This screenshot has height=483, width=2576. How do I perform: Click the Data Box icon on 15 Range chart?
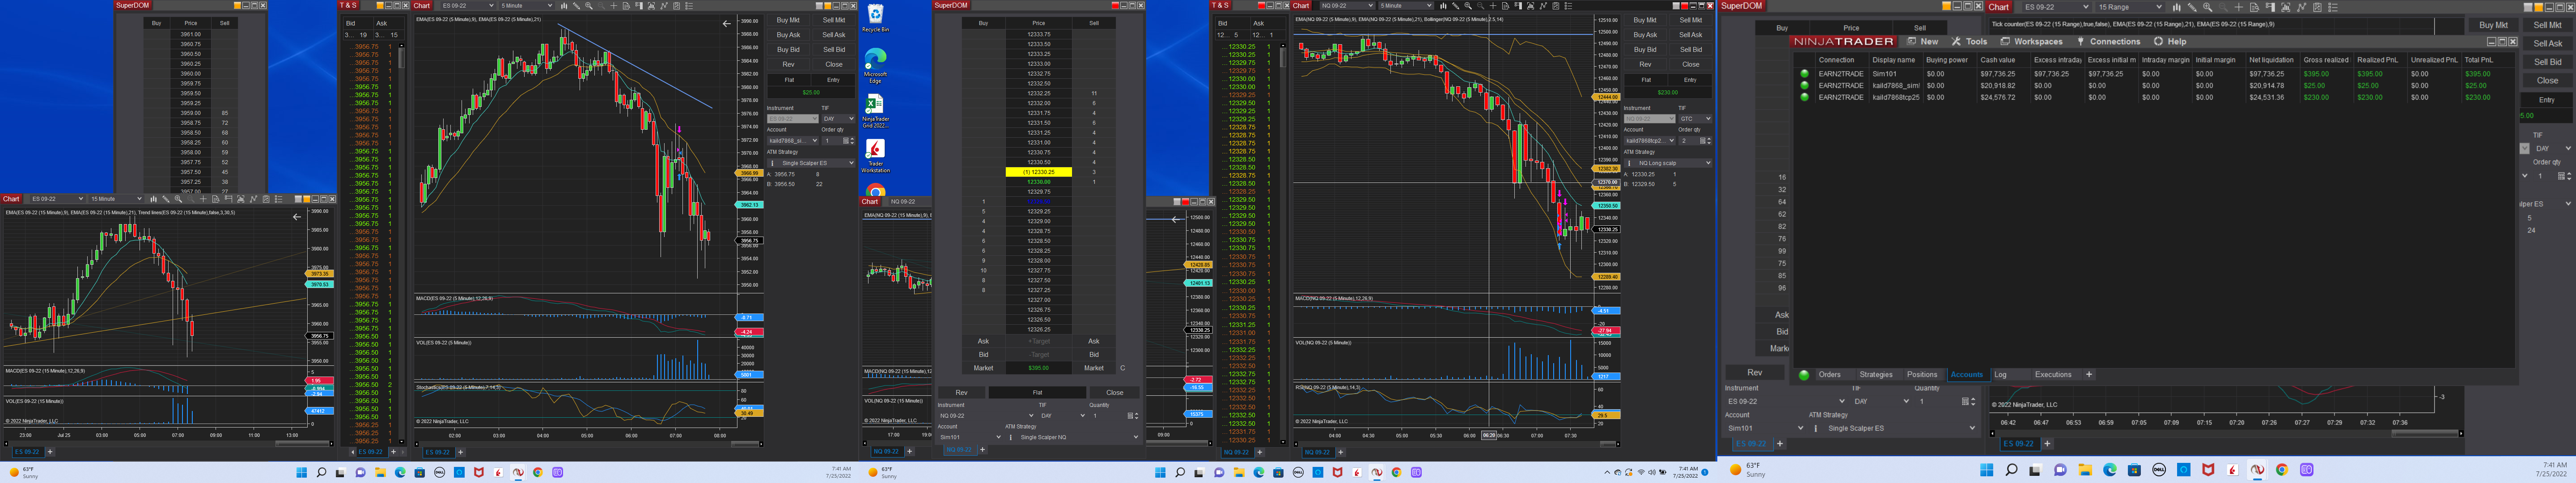pos(2255,7)
